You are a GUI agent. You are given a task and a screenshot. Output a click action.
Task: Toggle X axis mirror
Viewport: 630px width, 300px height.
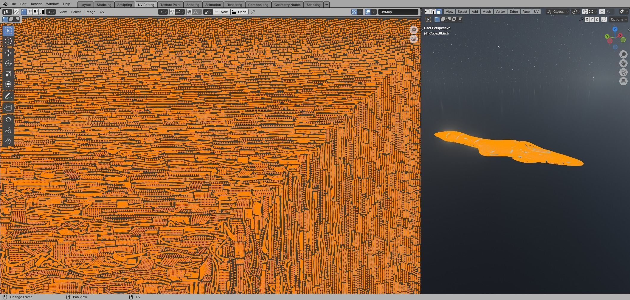587,19
